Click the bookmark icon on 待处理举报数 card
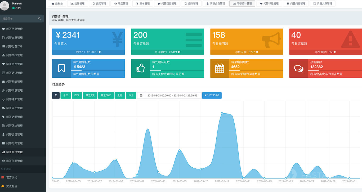 [61, 68]
